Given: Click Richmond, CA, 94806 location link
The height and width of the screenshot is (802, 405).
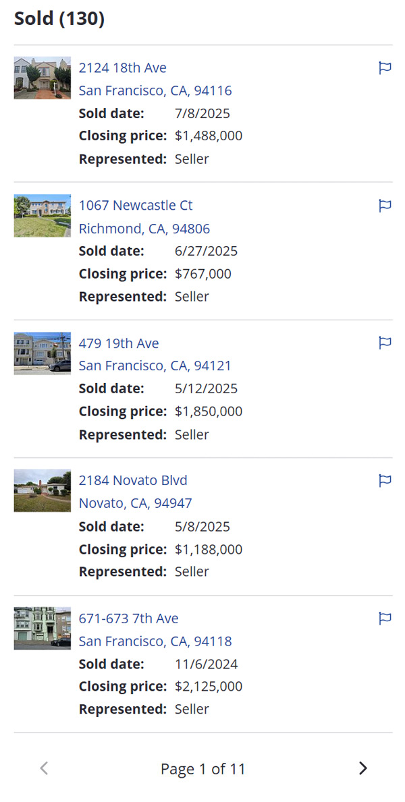Looking at the screenshot, I should pos(144,228).
